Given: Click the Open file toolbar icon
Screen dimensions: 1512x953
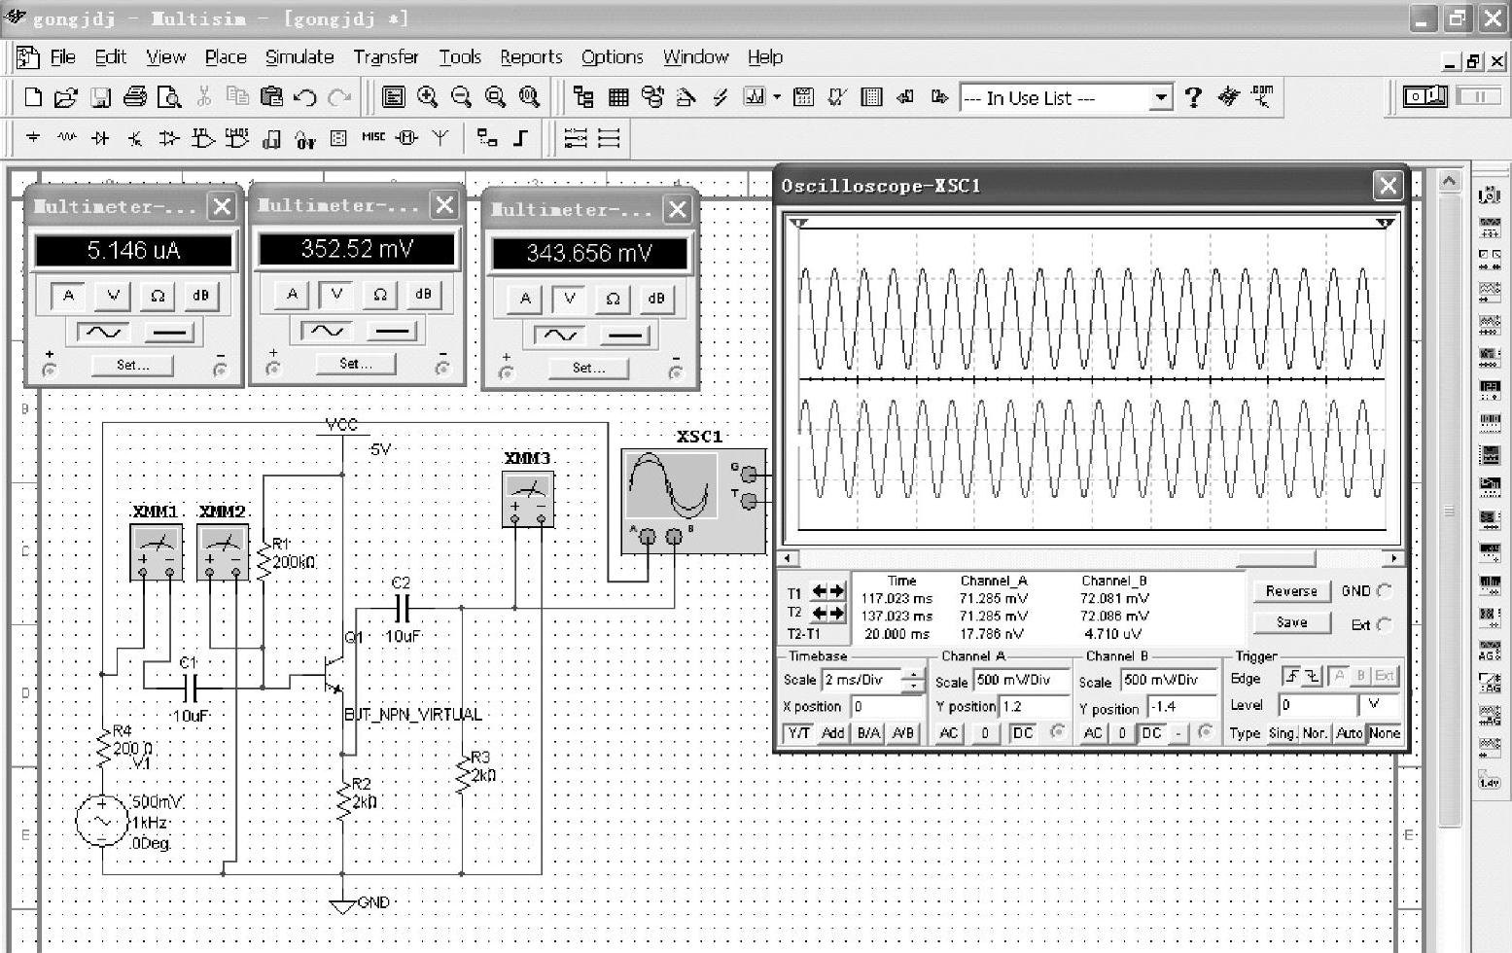Looking at the screenshot, I should click(x=65, y=97).
